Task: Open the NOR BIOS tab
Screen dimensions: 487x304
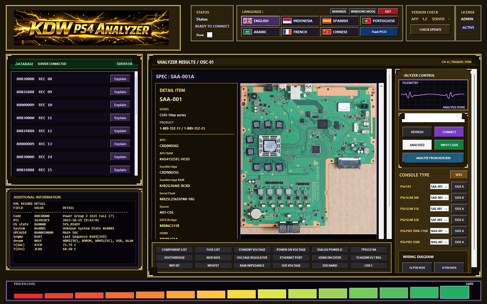Action: pyautogui.click(x=213, y=258)
